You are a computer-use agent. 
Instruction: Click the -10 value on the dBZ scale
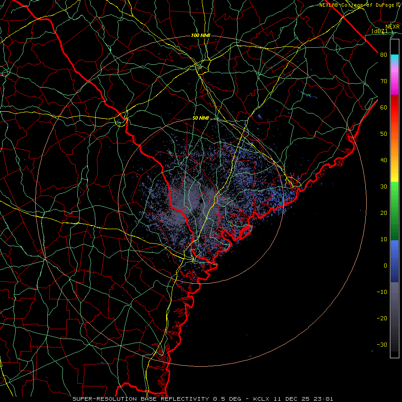[x=382, y=292]
